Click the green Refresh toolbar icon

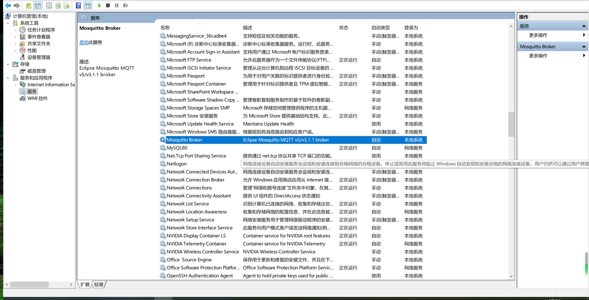[58, 5]
